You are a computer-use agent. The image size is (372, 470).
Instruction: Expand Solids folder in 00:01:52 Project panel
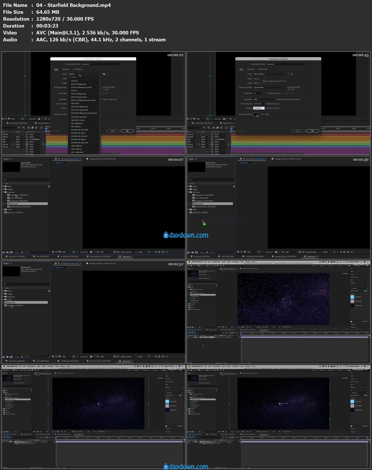click(x=3, y=300)
